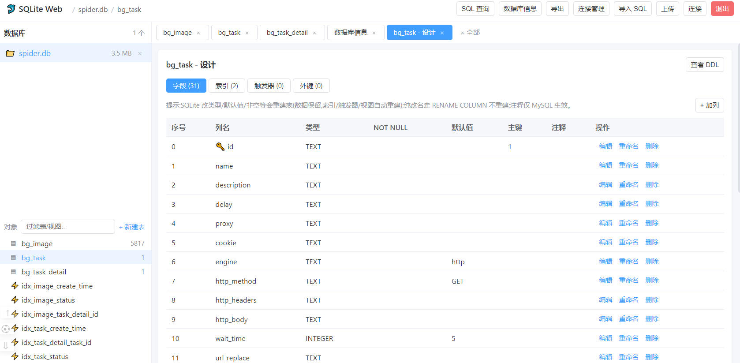Remove spider.db connection via x icon
This screenshot has height=363, width=740.
point(140,53)
